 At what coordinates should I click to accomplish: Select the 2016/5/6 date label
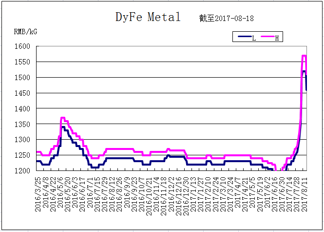tap(60, 192)
